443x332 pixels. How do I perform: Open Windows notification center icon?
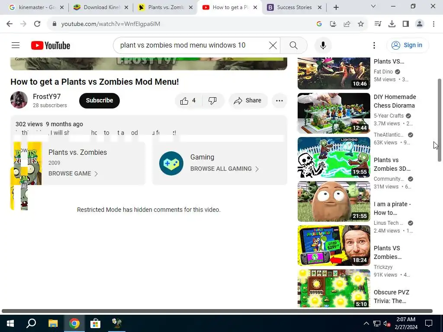pos(429,323)
